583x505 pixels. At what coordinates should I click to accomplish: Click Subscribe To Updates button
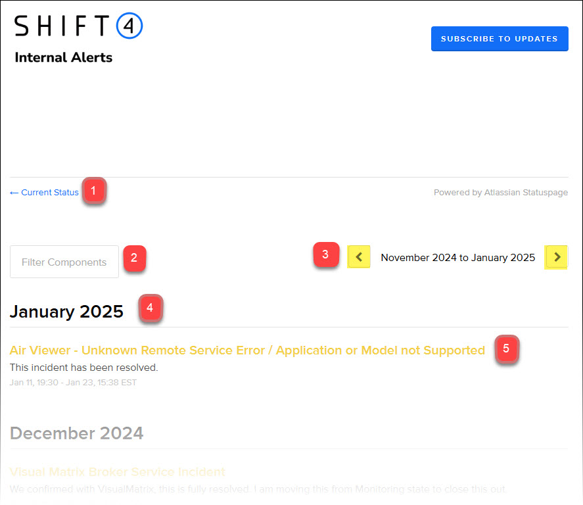pos(500,39)
